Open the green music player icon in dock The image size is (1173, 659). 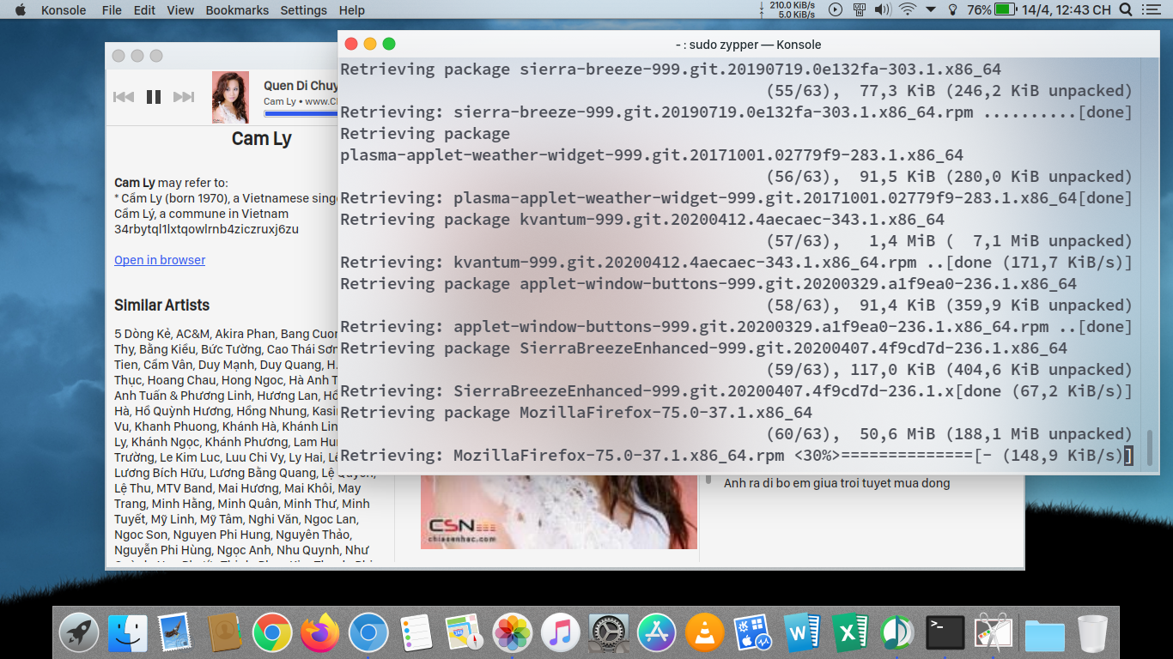click(x=898, y=633)
